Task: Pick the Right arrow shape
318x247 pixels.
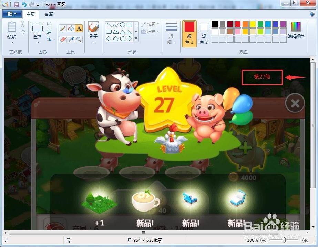Action: click(x=130, y=39)
